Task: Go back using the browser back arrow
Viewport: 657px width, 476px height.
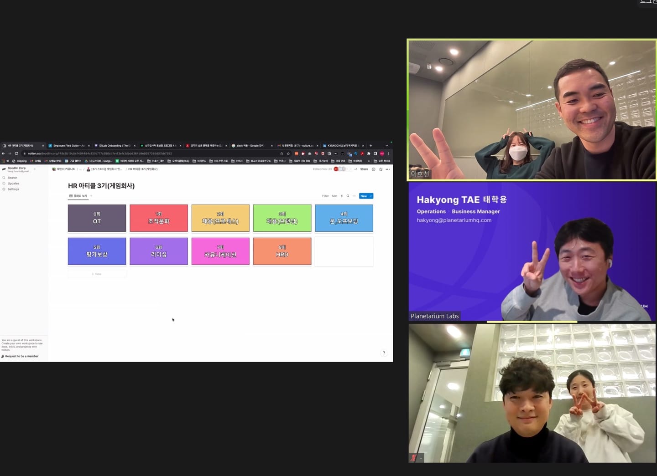Action: pos(3,154)
